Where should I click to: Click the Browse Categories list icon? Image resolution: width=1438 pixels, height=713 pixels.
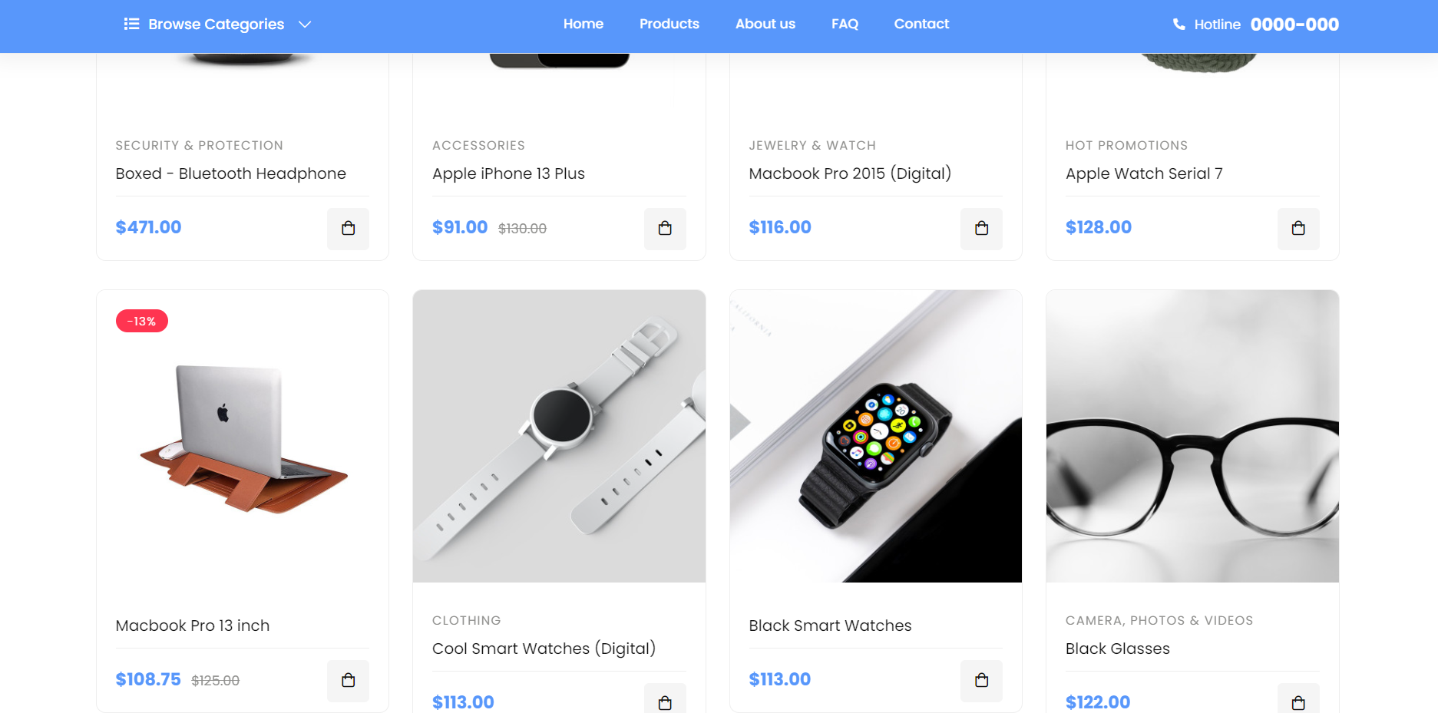pyautogui.click(x=131, y=24)
